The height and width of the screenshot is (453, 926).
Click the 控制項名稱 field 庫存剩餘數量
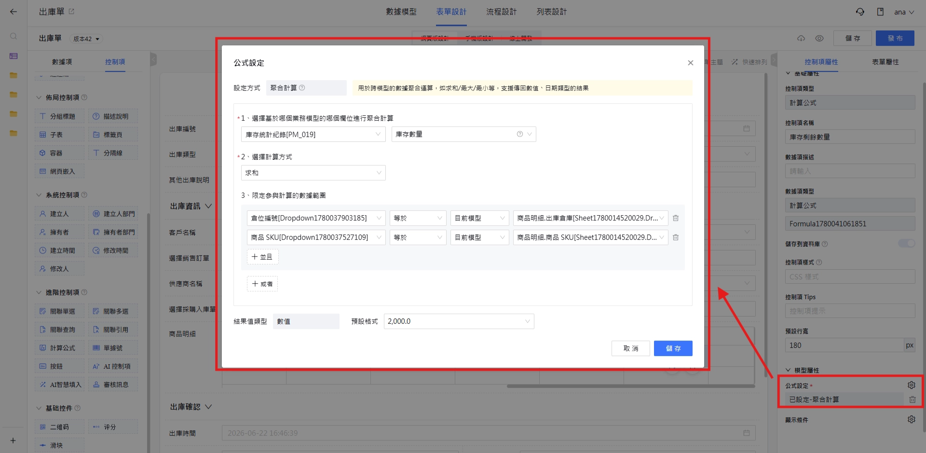[x=850, y=137]
